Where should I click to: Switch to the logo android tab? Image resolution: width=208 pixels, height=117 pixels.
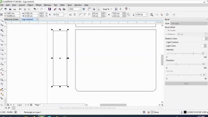(x=27, y=19)
